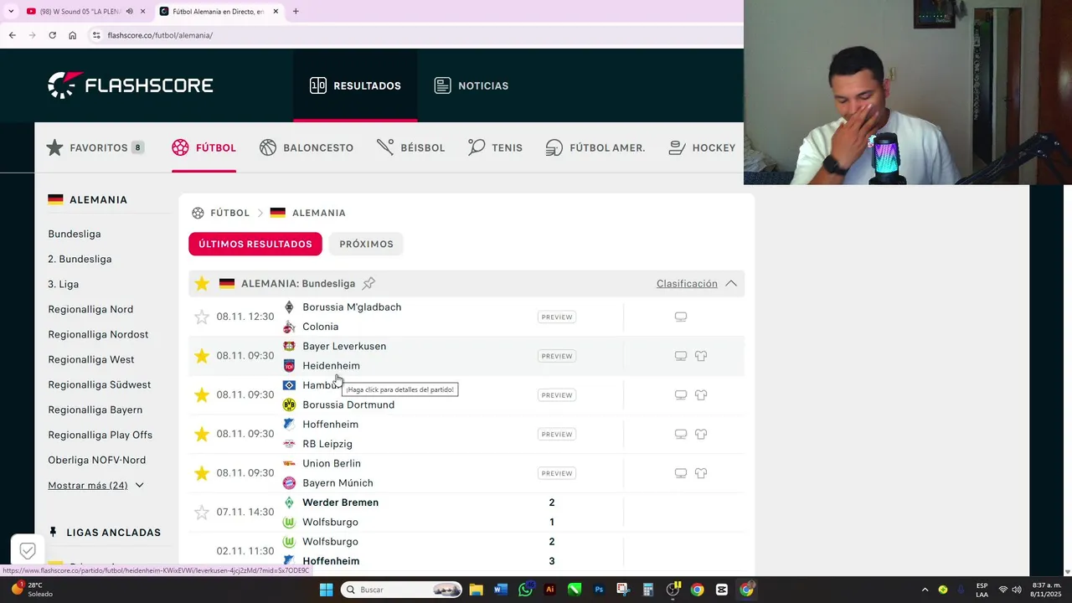This screenshot has width=1072, height=603.
Task: Click lineup shirt icon for Hoffenheim vs RB Leipzig
Action: coord(701,434)
